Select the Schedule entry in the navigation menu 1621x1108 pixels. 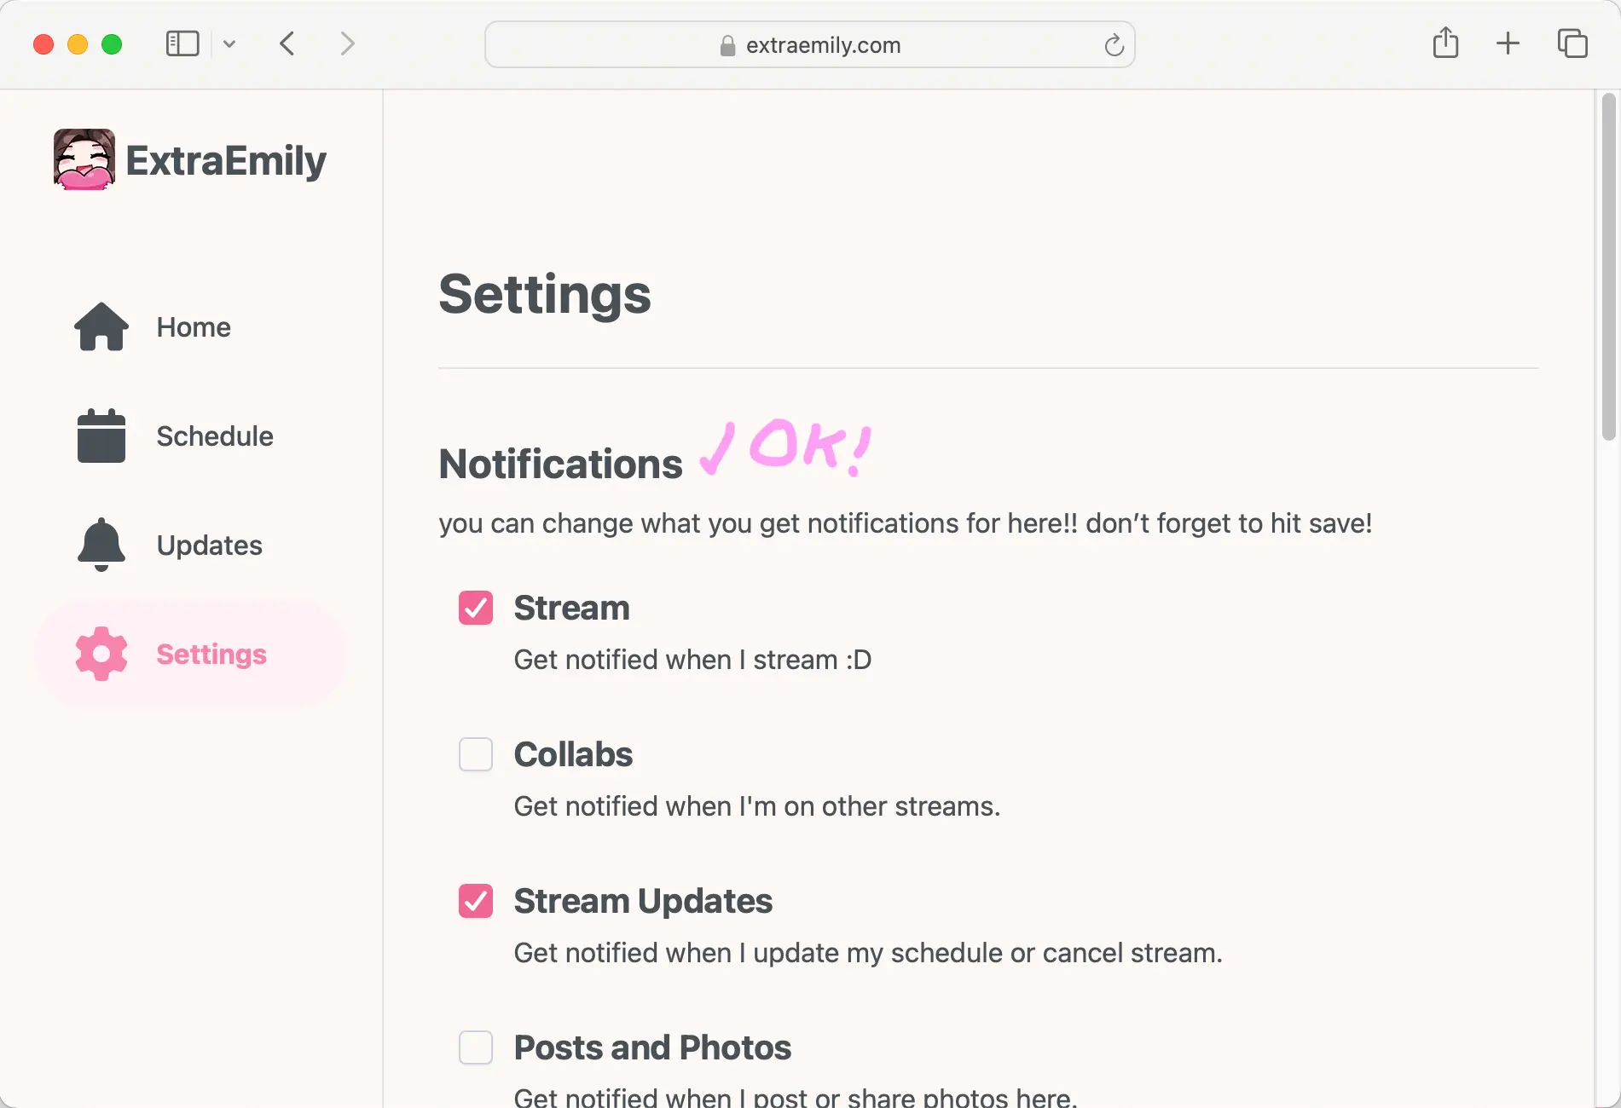[x=215, y=436]
